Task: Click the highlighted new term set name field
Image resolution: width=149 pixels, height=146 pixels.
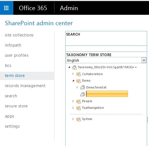Action: (x=107, y=94)
